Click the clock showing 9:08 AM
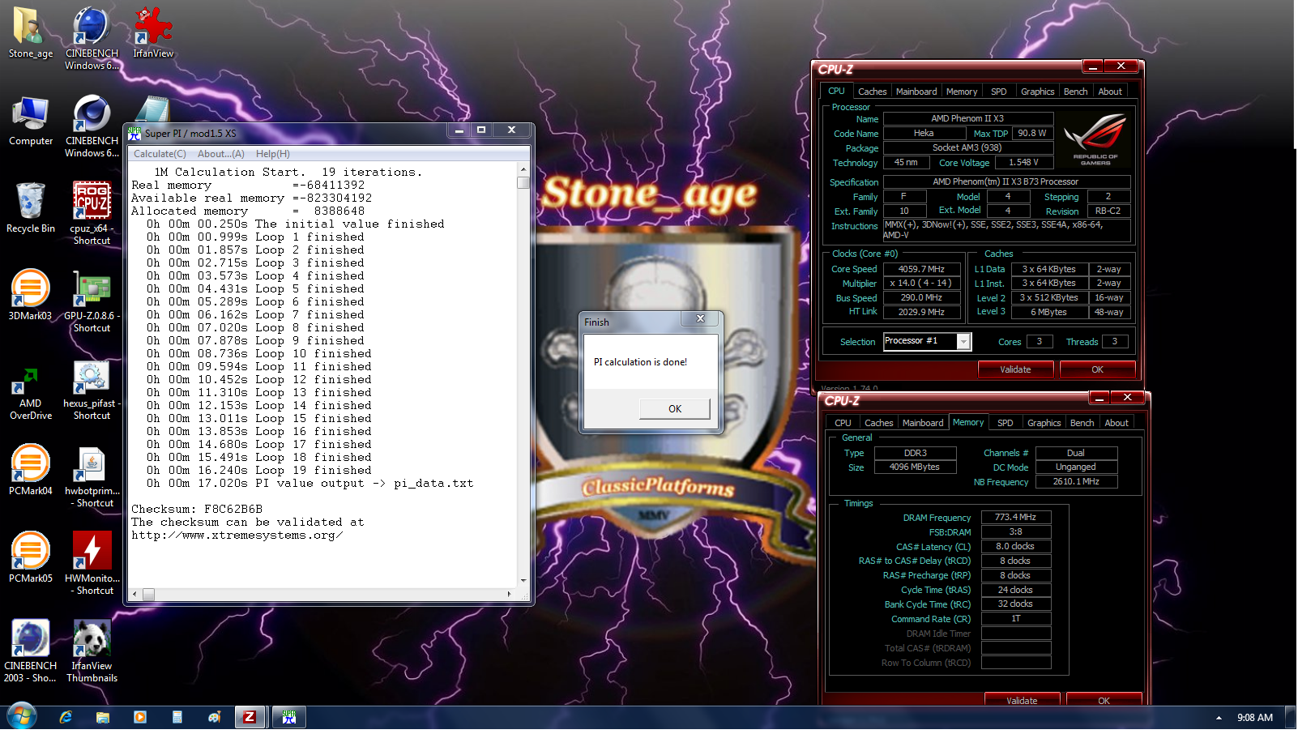 [1254, 718]
